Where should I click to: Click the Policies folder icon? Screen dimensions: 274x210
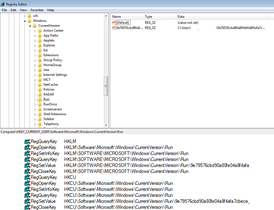click(x=39, y=90)
